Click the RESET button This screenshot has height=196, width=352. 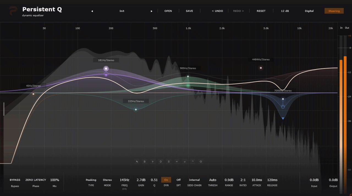tap(261, 11)
